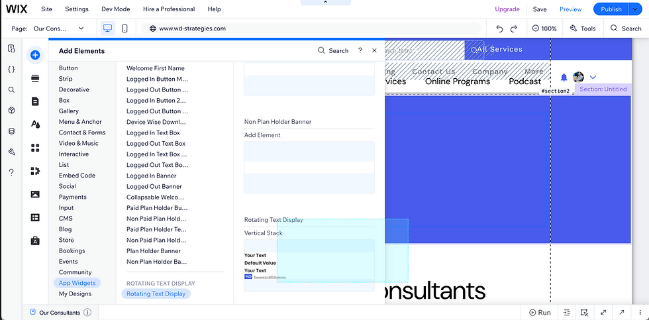Select My Designs category

pos(75,294)
